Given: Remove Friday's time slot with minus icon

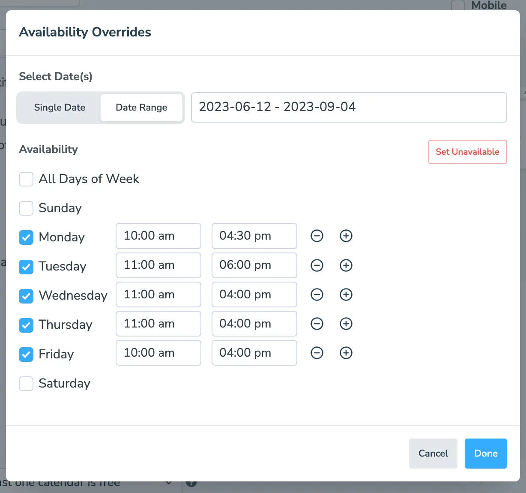Looking at the screenshot, I should (x=317, y=353).
